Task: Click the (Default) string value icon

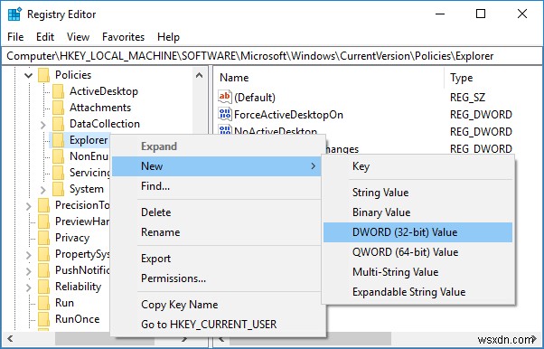Action: 225,97
